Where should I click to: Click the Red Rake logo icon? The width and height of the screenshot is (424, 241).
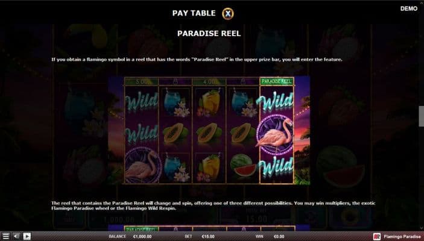[x=377, y=237]
